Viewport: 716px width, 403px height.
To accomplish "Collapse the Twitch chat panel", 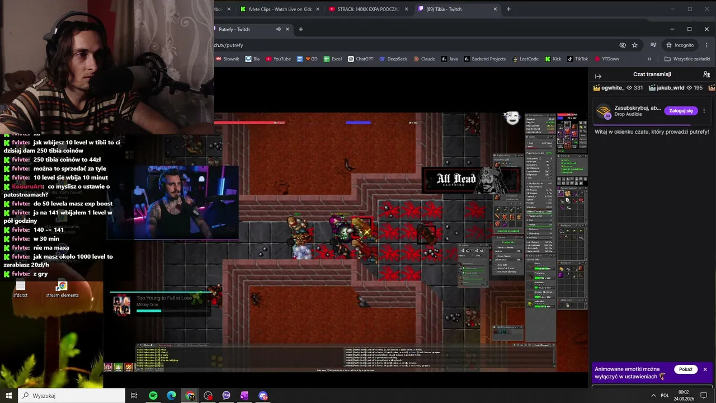I will (598, 76).
